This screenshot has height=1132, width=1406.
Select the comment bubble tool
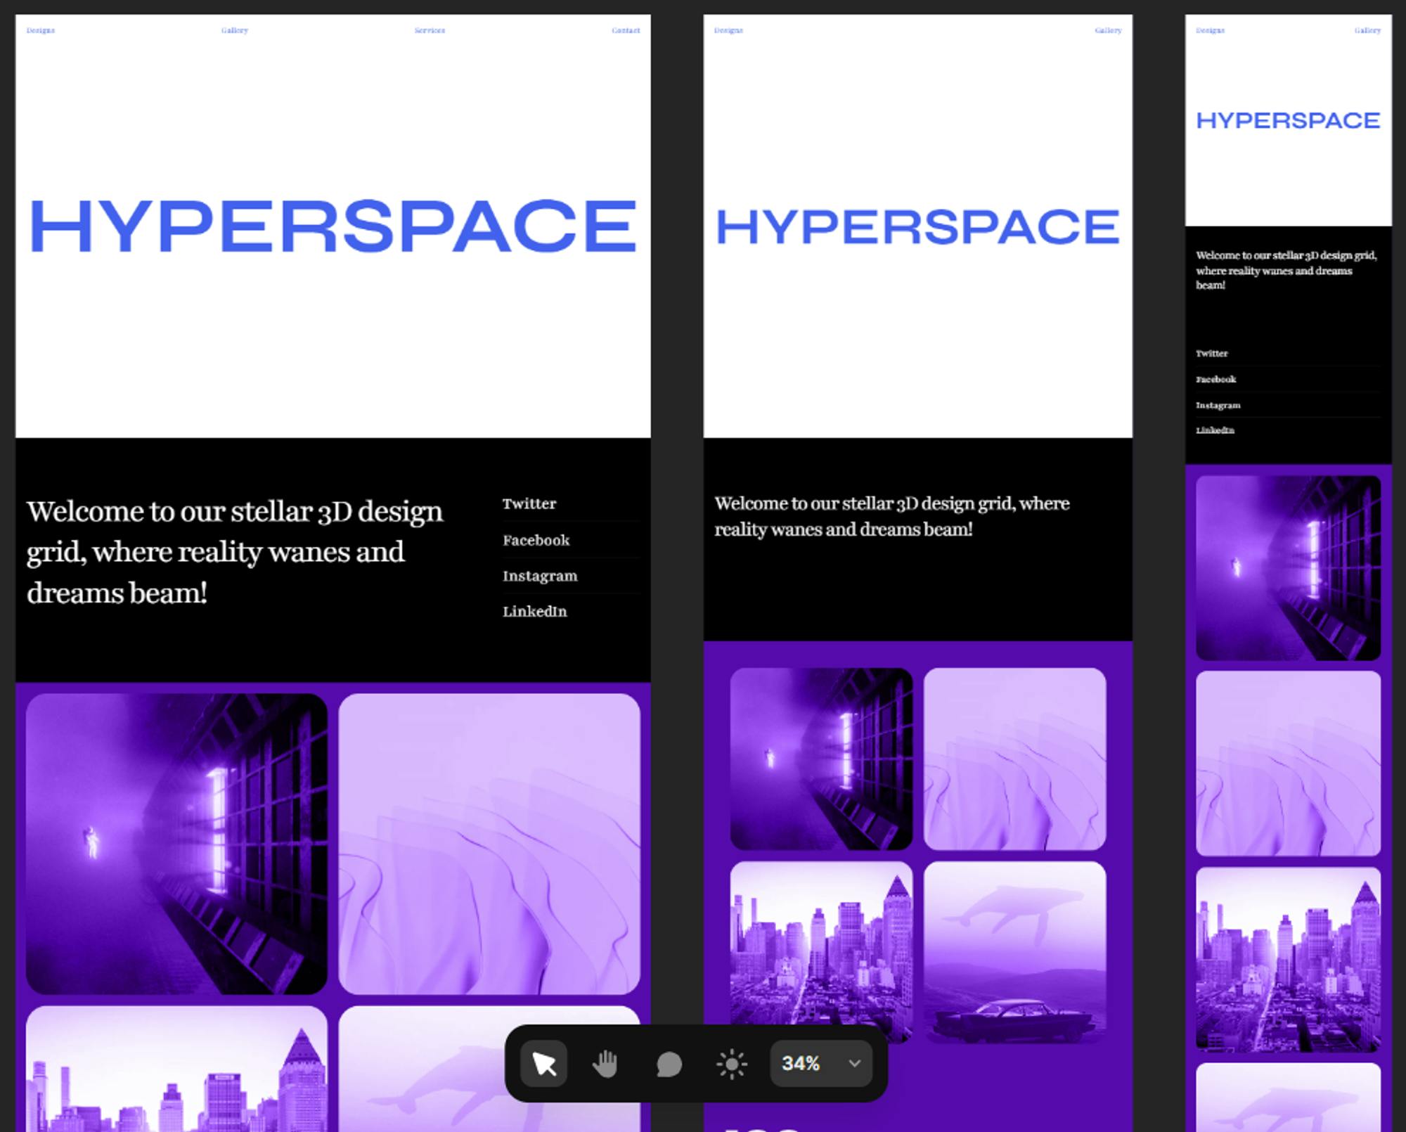[669, 1064]
